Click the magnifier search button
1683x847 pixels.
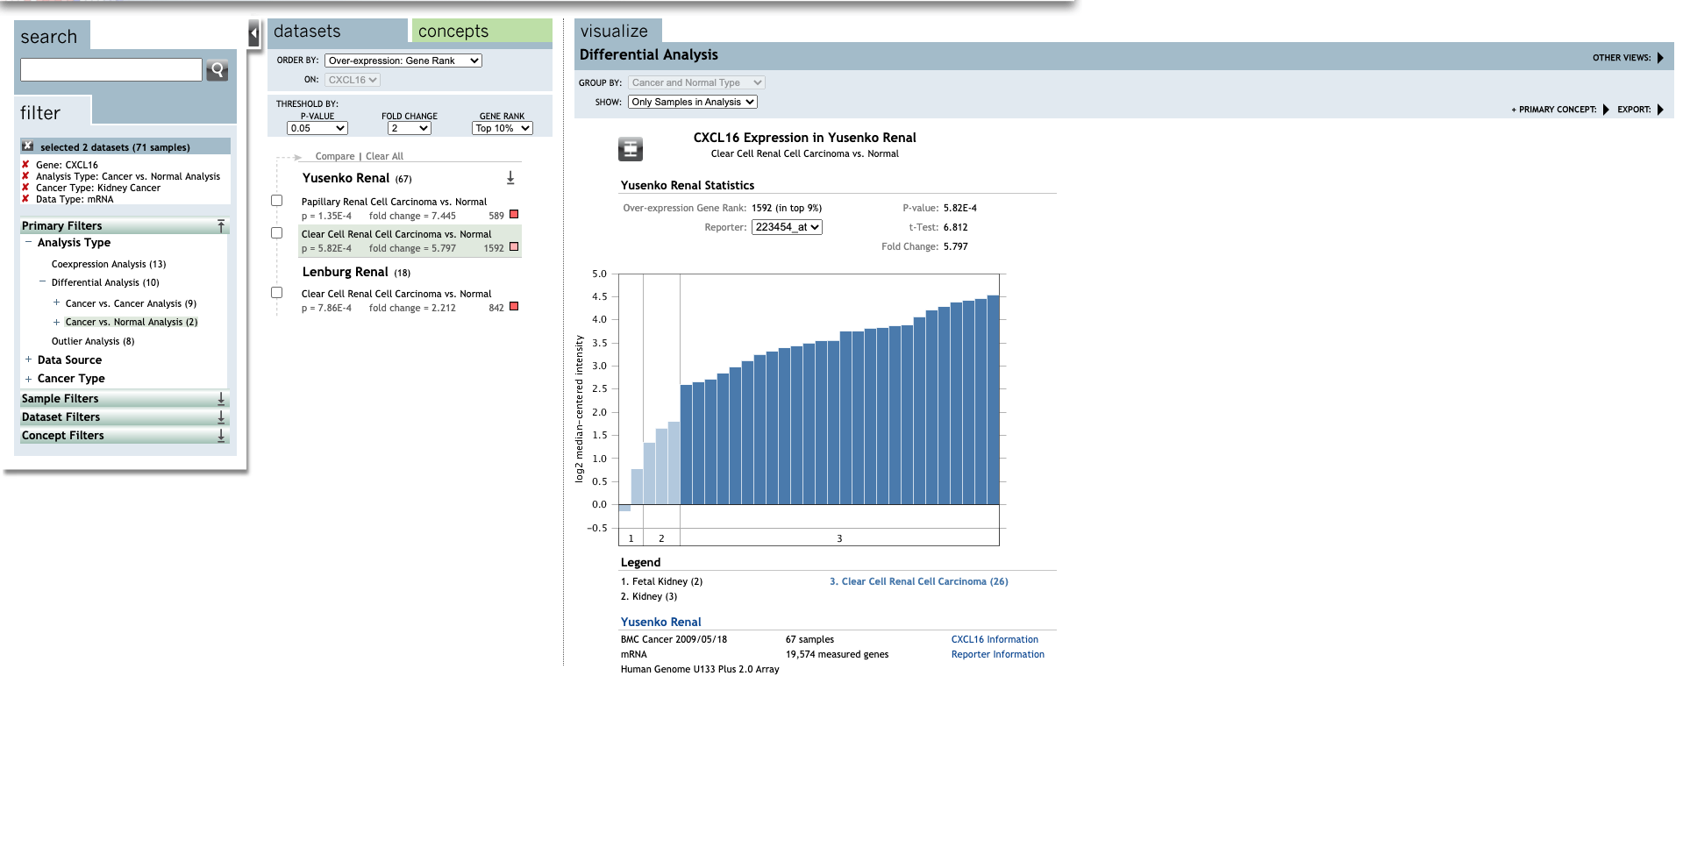(217, 70)
